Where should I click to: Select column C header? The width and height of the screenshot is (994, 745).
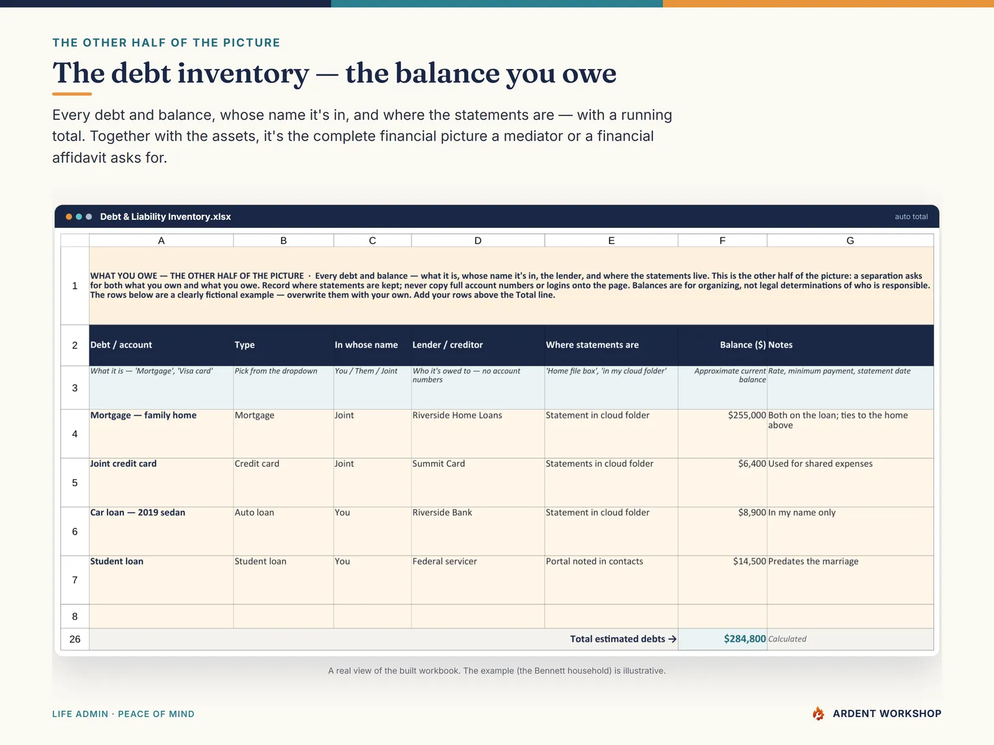[x=372, y=240]
